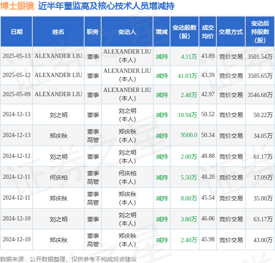
Task: Click the share change value 4.11万
Action: [189, 57]
